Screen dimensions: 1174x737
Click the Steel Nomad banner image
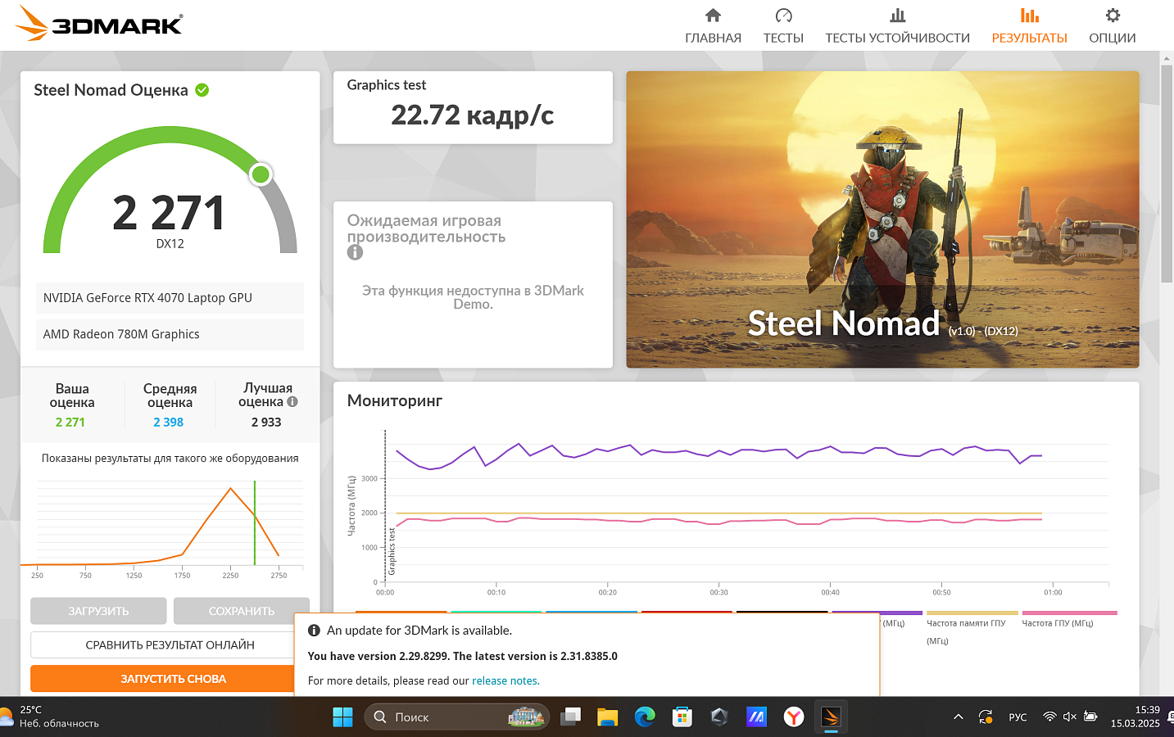882,219
